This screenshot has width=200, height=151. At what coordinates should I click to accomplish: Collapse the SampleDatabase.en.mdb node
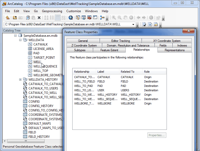[16, 35]
